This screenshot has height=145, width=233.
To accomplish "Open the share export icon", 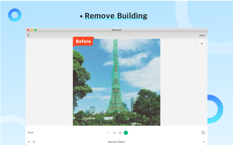I will tap(202, 44).
